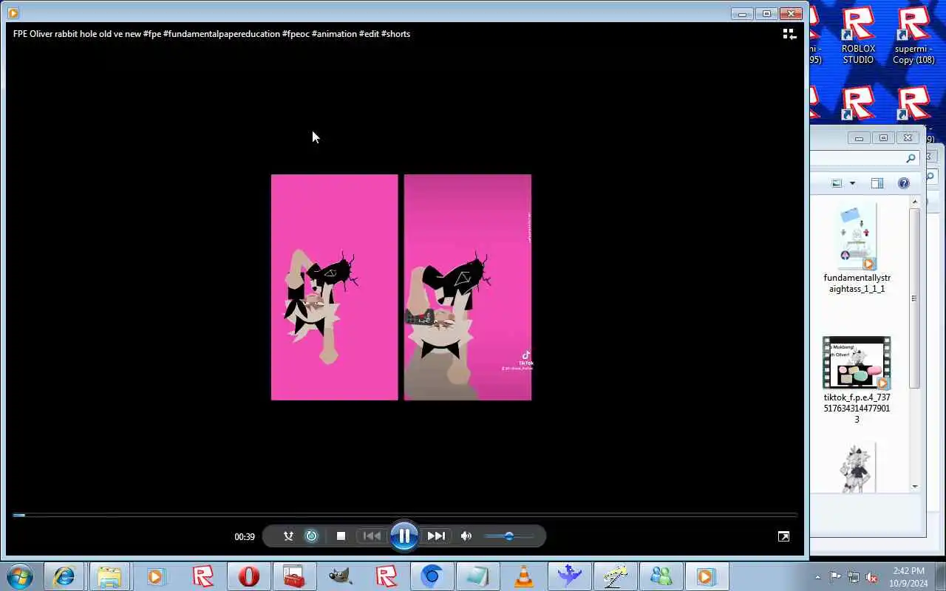Click the right pink video frame
The width and height of the screenshot is (946, 591).
[x=467, y=287]
